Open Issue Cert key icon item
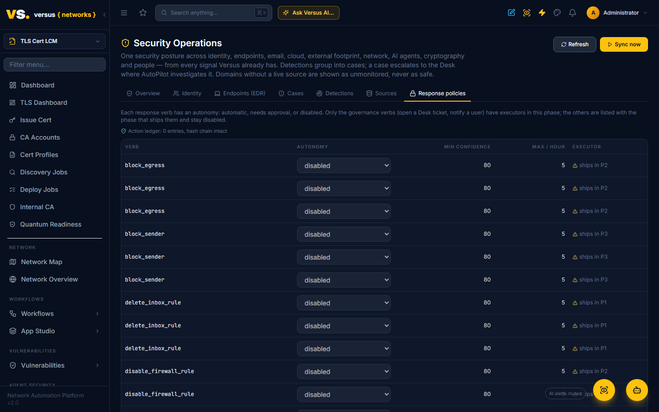The height and width of the screenshot is (412, 659). click(54, 120)
